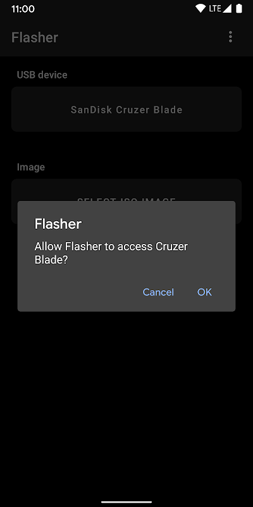The height and width of the screenshot is (507, 253).
Task: Tap the cellular signal strength icon
Action: point(227,9)
